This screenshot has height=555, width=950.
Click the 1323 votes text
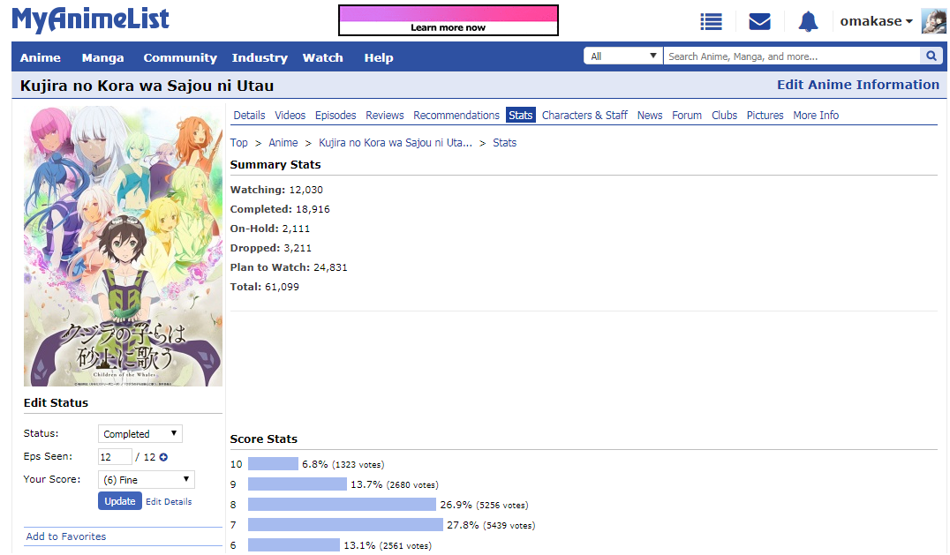358,465
